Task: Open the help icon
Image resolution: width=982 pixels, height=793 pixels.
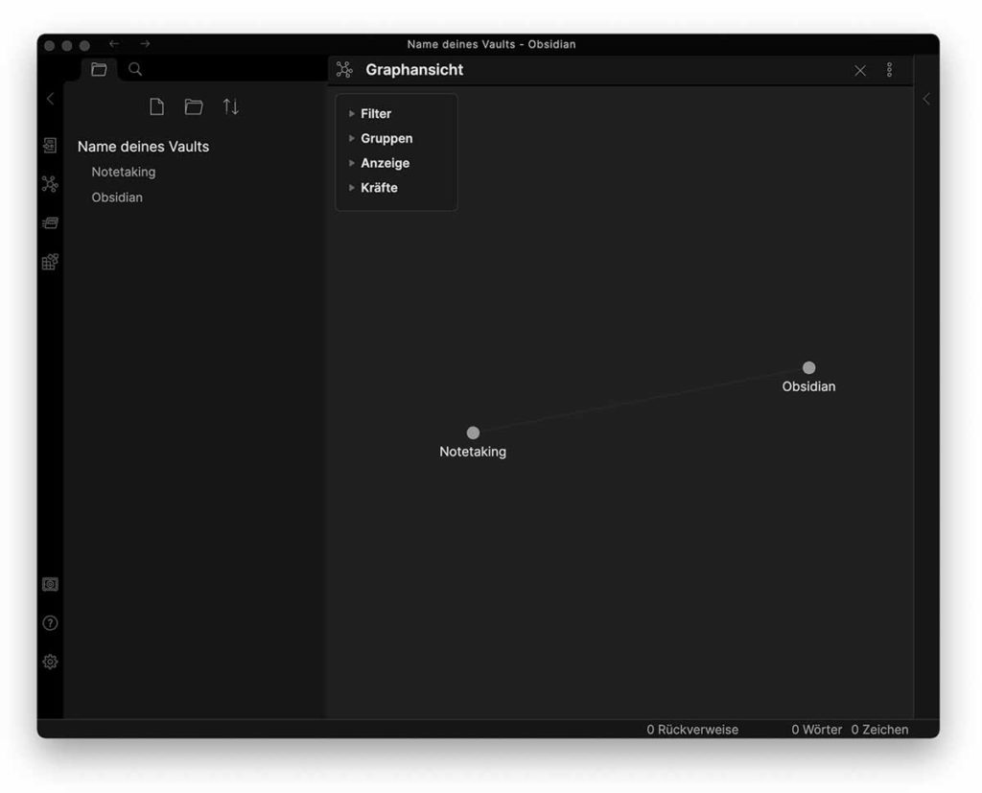Action: pyautogui.click(x=50, y=623)
